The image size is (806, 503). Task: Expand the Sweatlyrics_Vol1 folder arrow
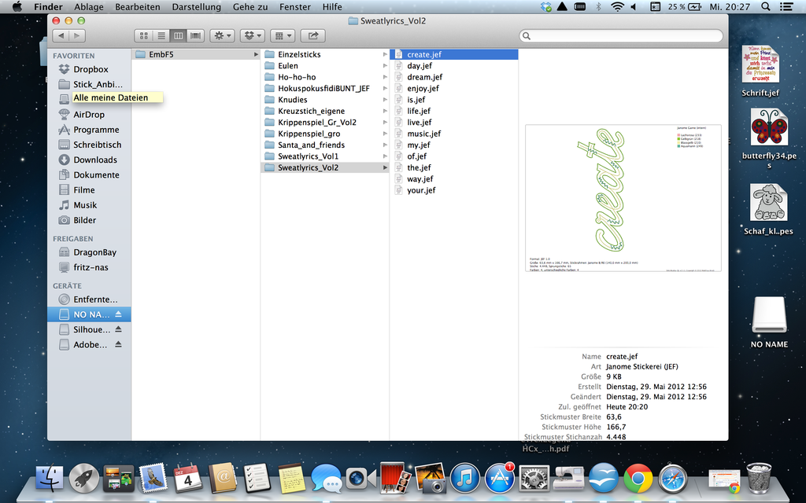(384, 156)
